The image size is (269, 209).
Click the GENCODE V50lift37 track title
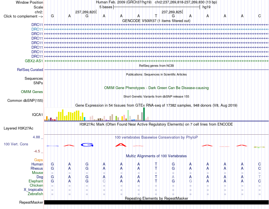coord(156,21)
